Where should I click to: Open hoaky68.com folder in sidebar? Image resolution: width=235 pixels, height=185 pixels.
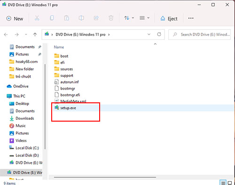point(23,62)
